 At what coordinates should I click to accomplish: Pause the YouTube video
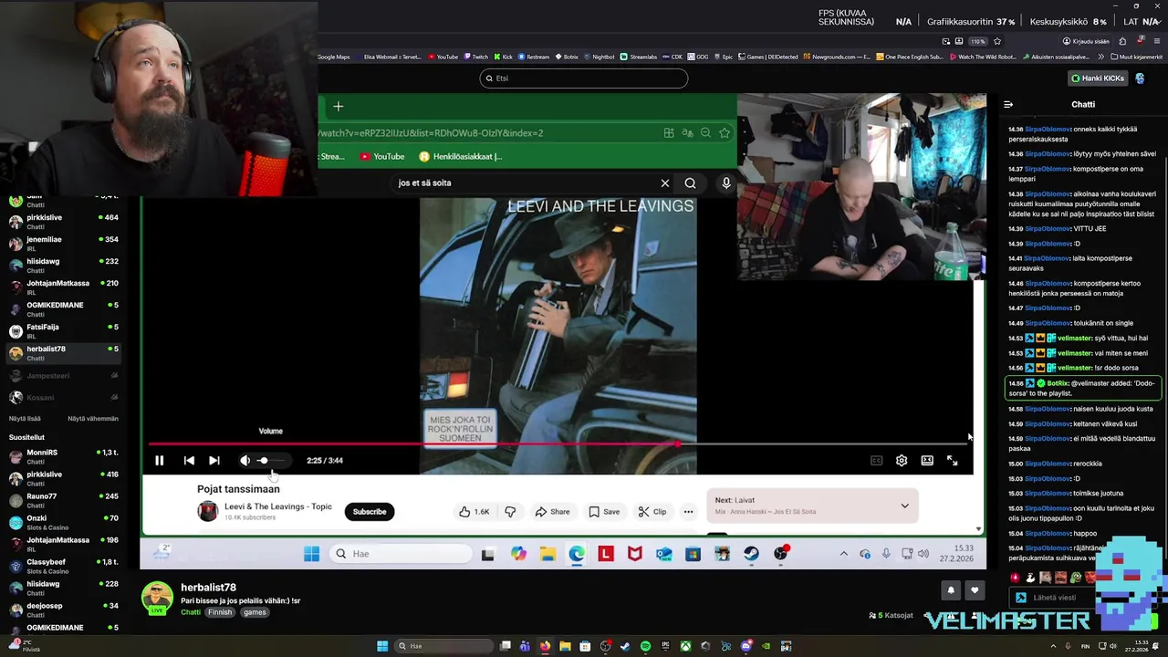(x=159, y=461)
